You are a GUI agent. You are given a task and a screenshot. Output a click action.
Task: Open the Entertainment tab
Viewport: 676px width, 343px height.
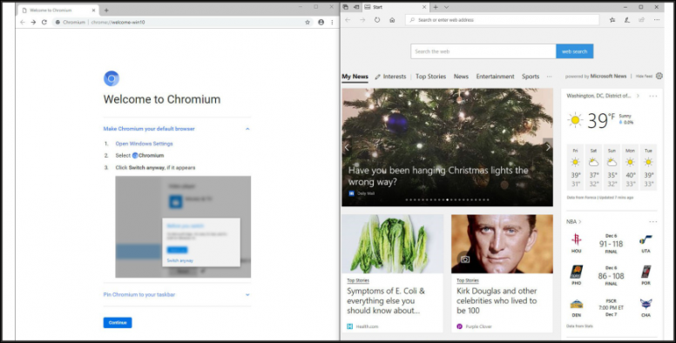point(495,77)
